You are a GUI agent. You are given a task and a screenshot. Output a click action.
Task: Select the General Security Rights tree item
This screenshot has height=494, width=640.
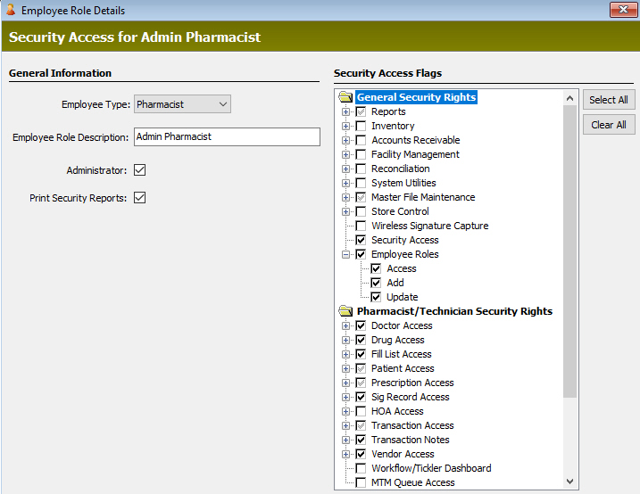click(416, 97)
